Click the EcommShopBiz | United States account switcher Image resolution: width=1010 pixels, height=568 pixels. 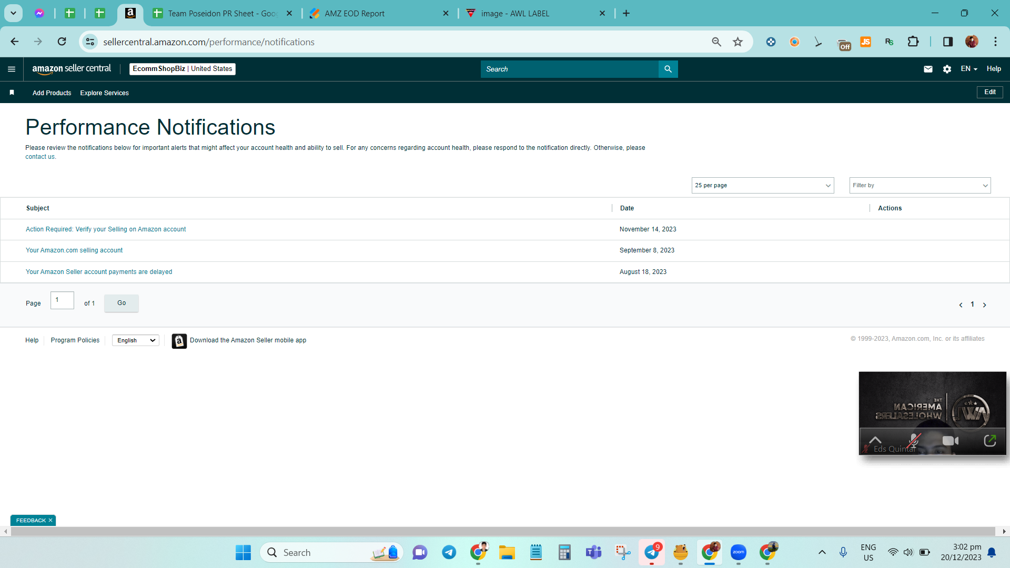coord(183,69)
